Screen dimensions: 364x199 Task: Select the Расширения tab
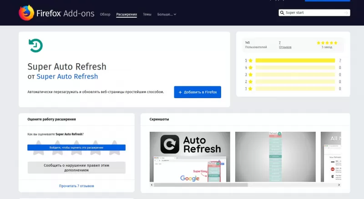pos(126,15)
